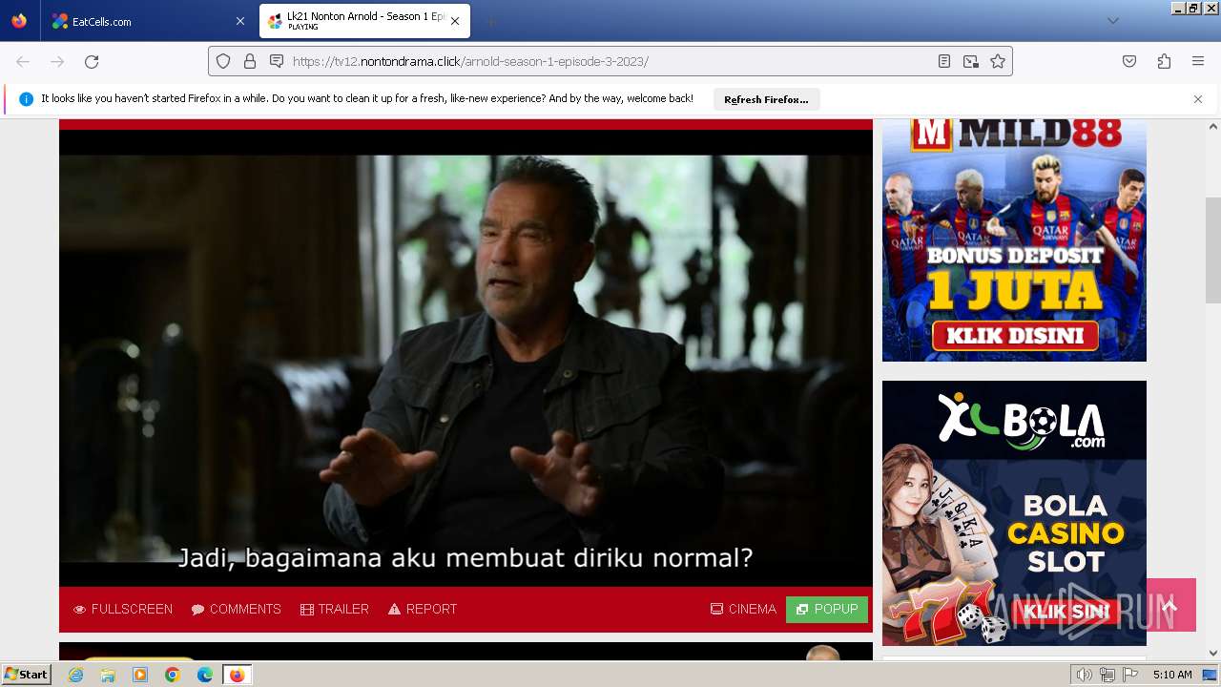
Task: Click the page vertical scrollbar thumb
Action: 1213,249
